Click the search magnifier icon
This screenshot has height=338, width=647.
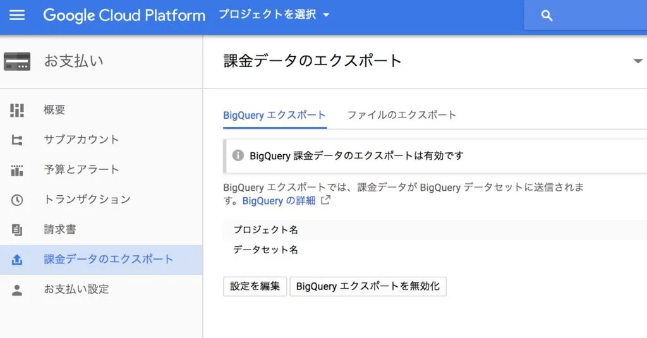coord(547,16)
